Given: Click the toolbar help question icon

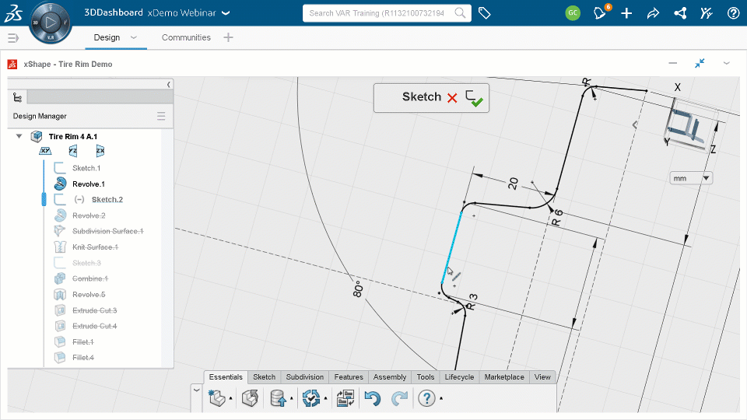Looking at the screenshot, I should (427, 398).
